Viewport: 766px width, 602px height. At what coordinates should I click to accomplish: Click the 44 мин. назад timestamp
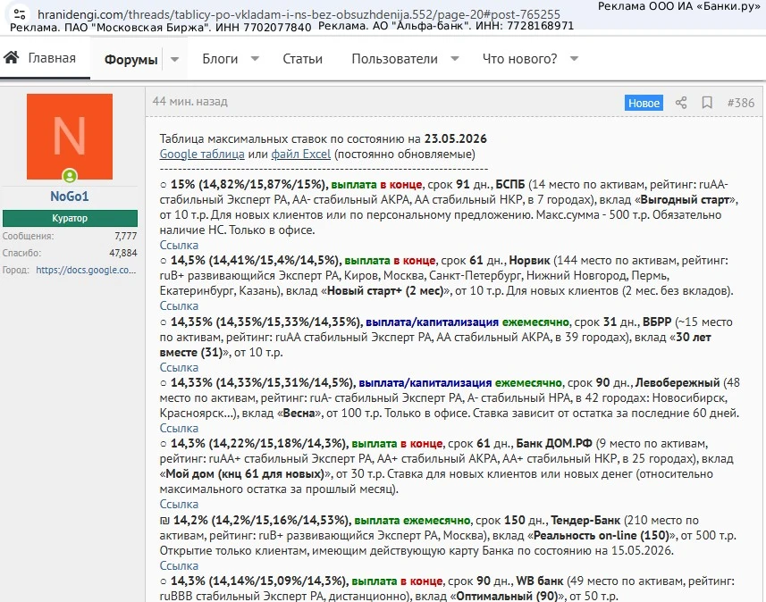(190, 102)
